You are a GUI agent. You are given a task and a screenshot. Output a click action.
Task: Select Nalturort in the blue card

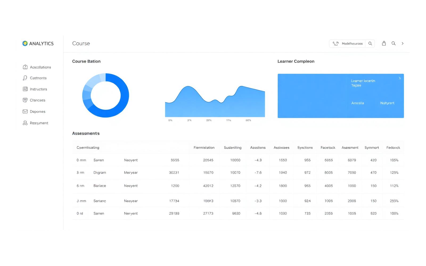point(387,103)
